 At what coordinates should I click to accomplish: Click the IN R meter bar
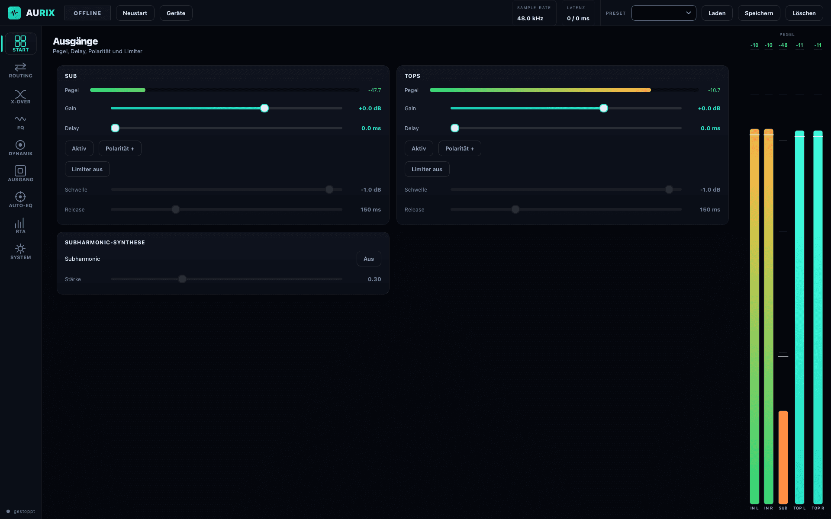click(x=769, y=316)
